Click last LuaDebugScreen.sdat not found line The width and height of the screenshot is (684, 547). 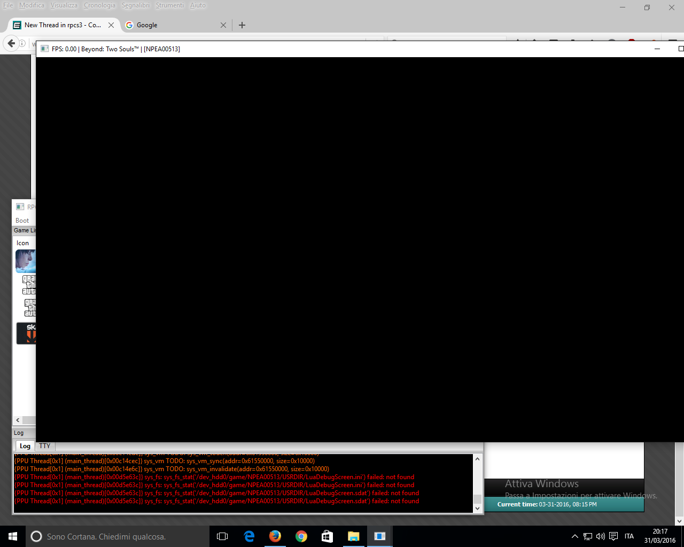(x=216, y=501)
